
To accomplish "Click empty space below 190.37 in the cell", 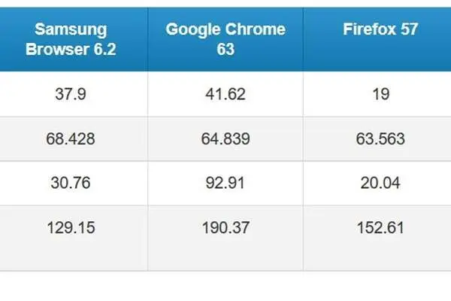I will click(225, 254).
